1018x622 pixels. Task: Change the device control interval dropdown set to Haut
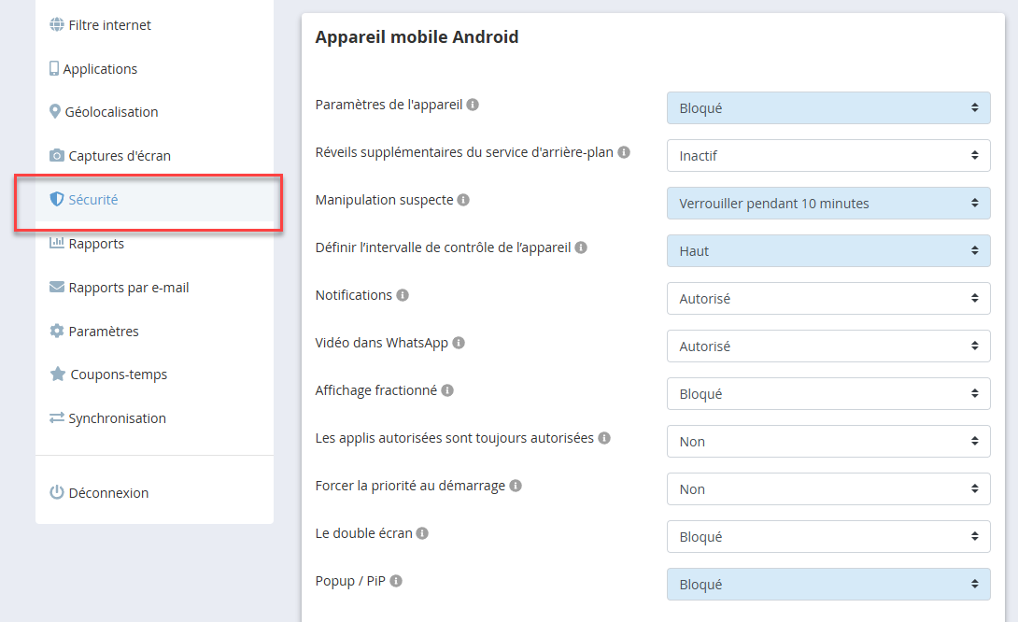827,251
